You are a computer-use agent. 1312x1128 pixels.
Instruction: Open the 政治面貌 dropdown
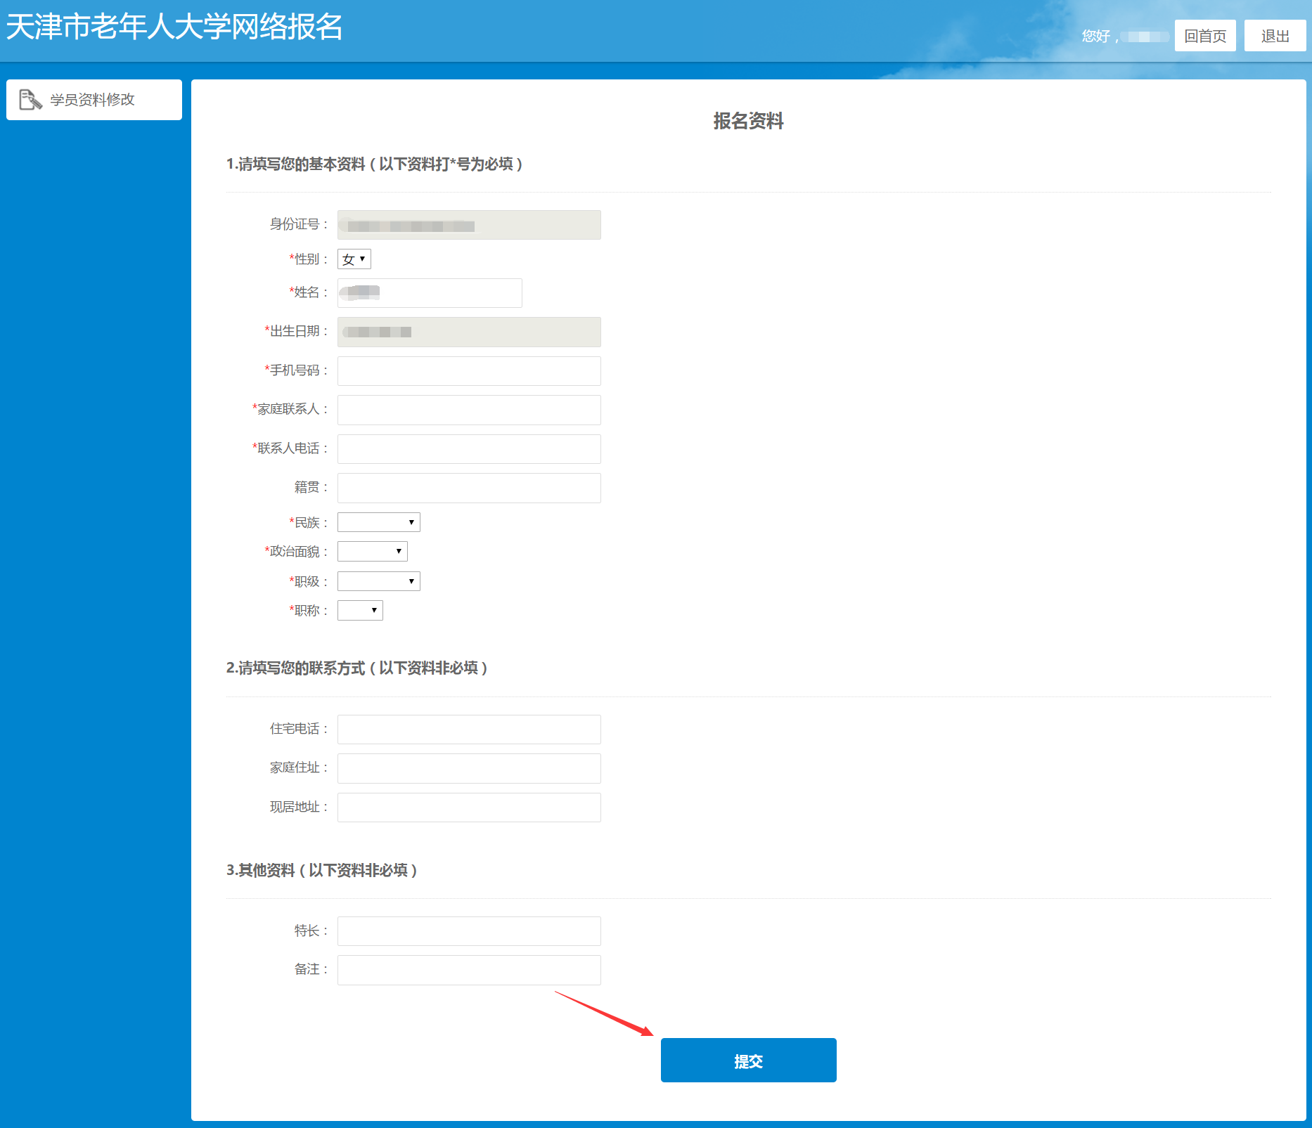[373, 552]
